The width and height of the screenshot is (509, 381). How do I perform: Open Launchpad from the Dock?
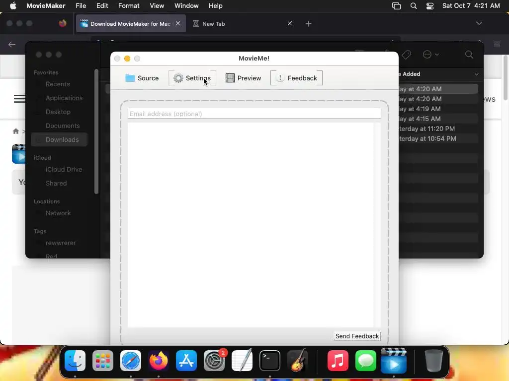coord(103,361)
